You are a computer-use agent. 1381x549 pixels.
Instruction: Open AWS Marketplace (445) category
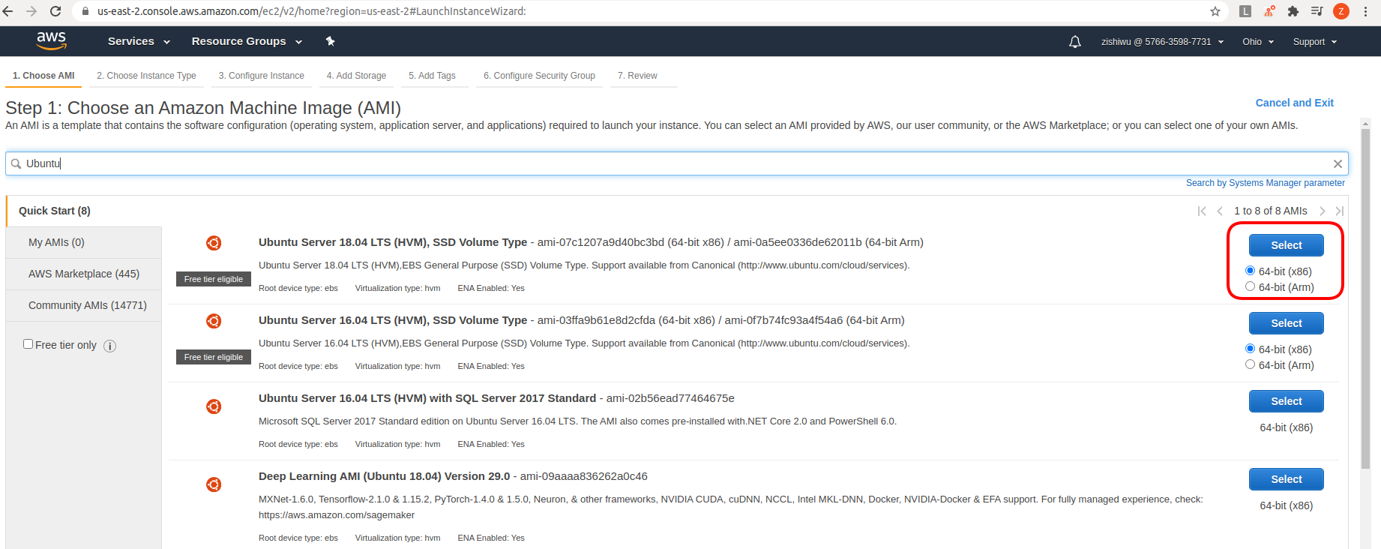click(84, 274)
